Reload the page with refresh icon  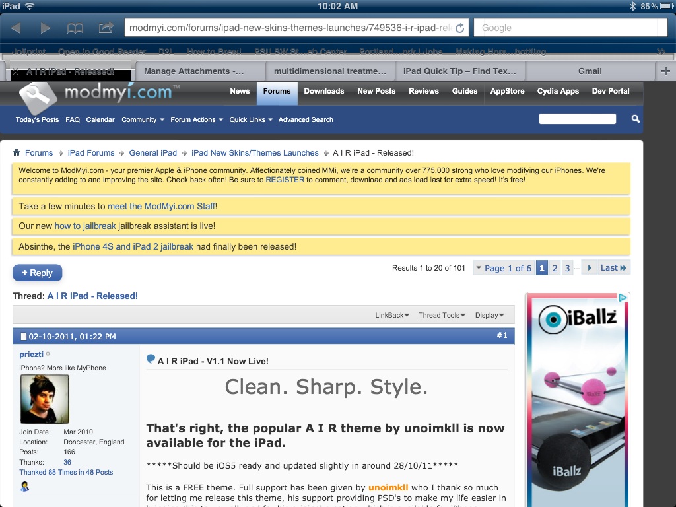click(460, 28)
